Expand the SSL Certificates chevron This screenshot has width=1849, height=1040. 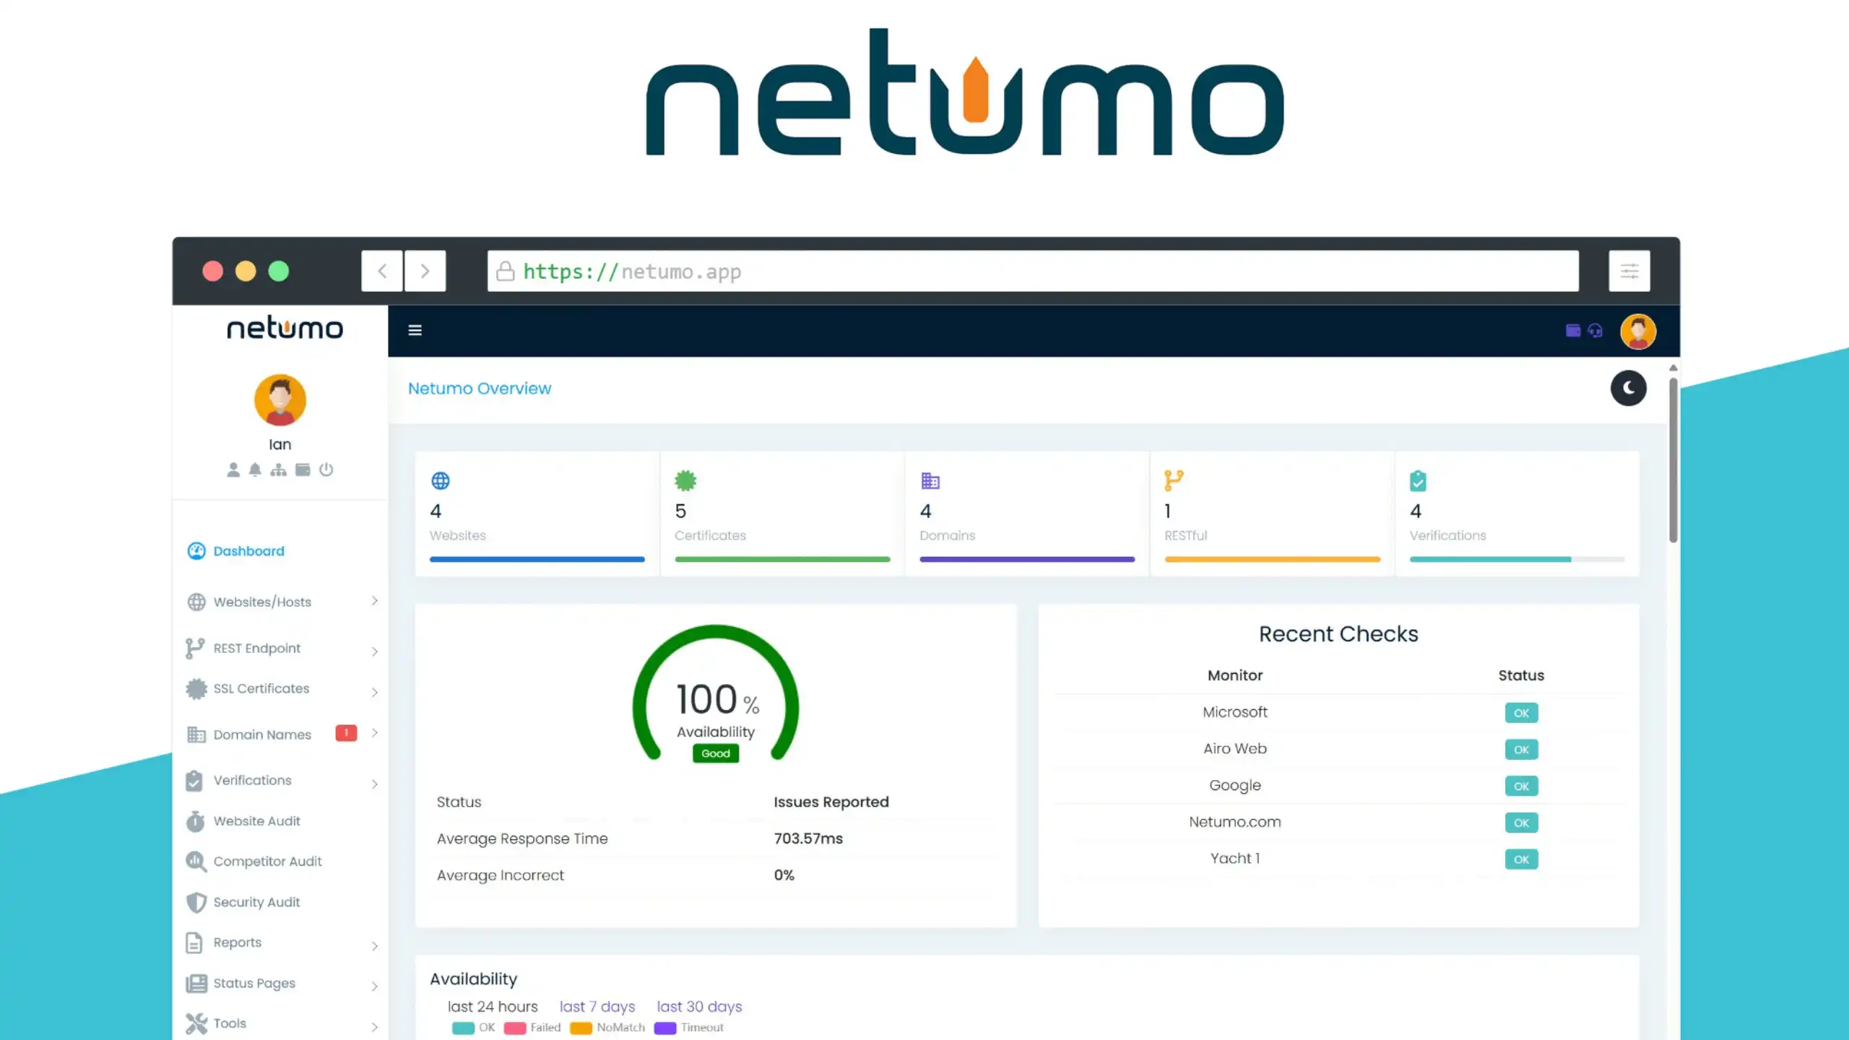click(374, 692)
